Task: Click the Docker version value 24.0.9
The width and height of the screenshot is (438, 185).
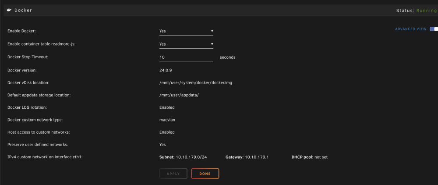Action: [x=166, y=70]
